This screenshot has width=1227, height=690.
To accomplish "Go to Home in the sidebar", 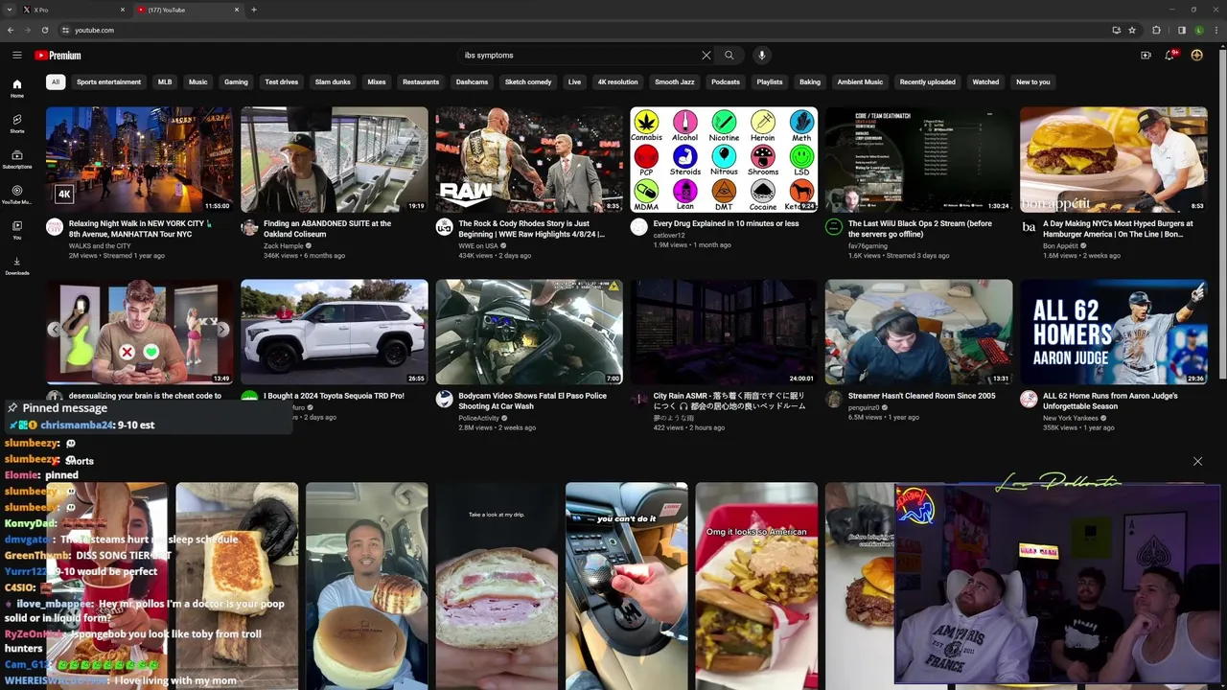I will 16,88.
